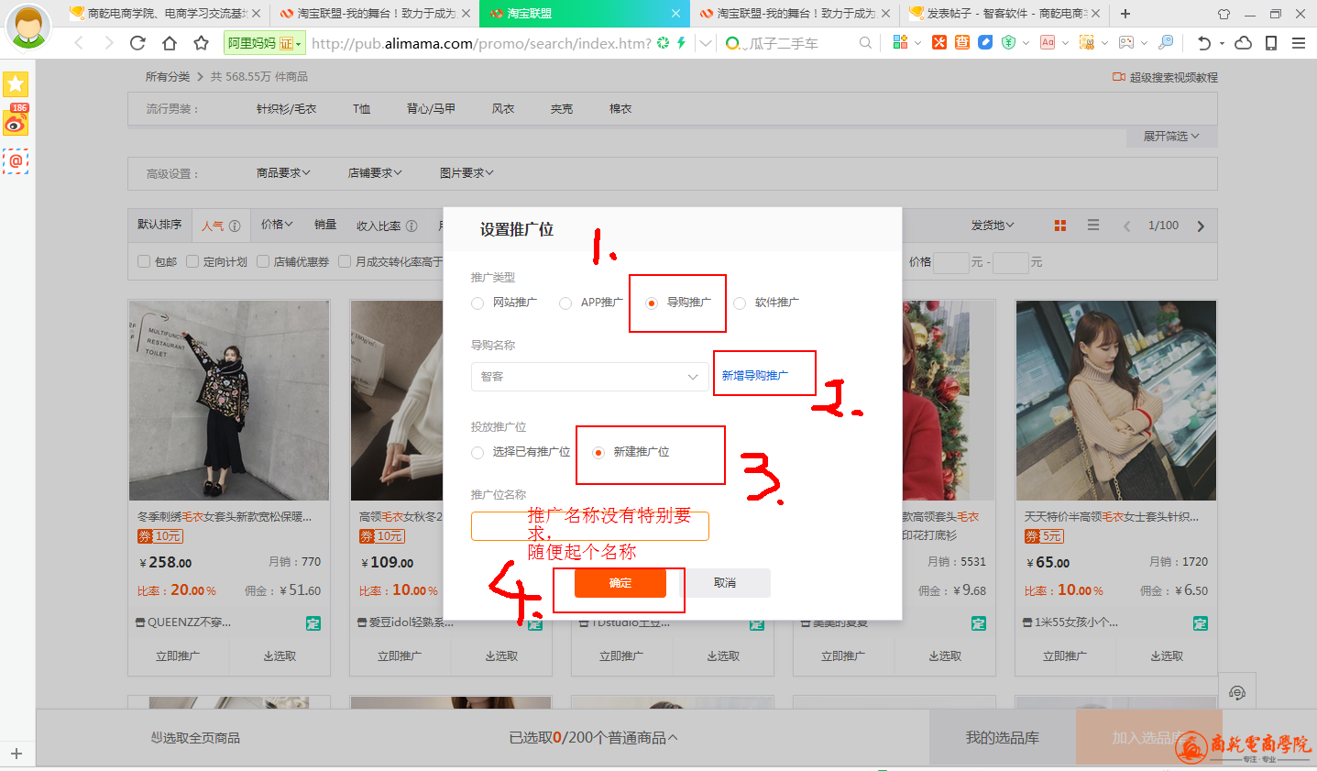
Task: Open the colorful extensions grid icon
Action: [x=900, y=42]
